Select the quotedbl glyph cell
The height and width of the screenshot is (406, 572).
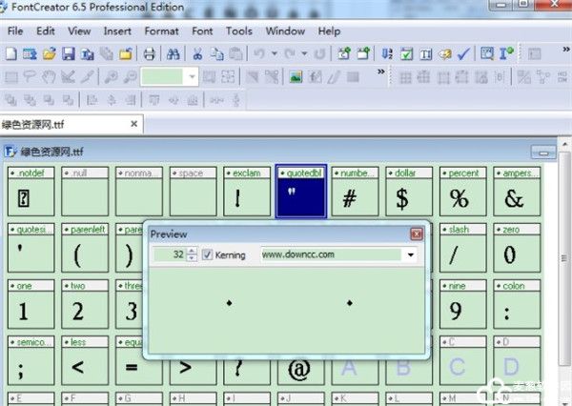pyautogui.click(x=301, y=192)
